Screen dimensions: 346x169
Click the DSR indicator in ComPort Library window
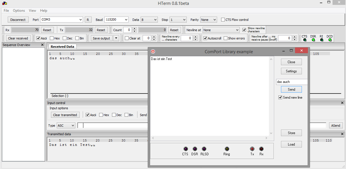(x=195, y=149)
